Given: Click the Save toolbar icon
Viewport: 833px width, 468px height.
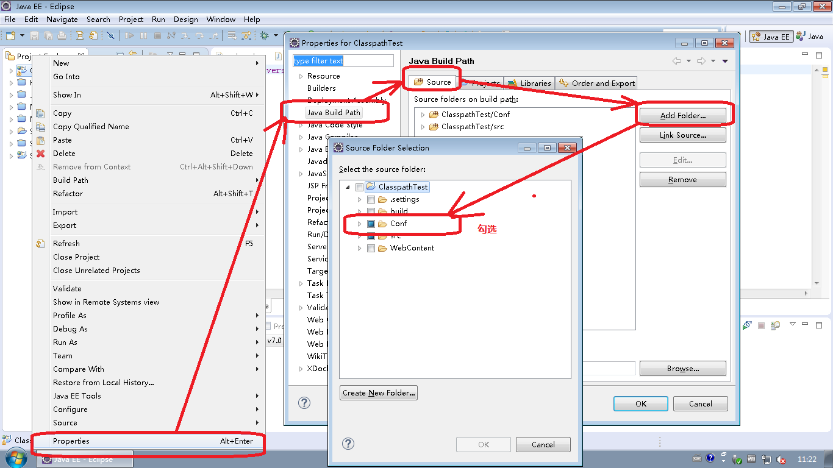Looking at the screenshot, I should 35,35.
